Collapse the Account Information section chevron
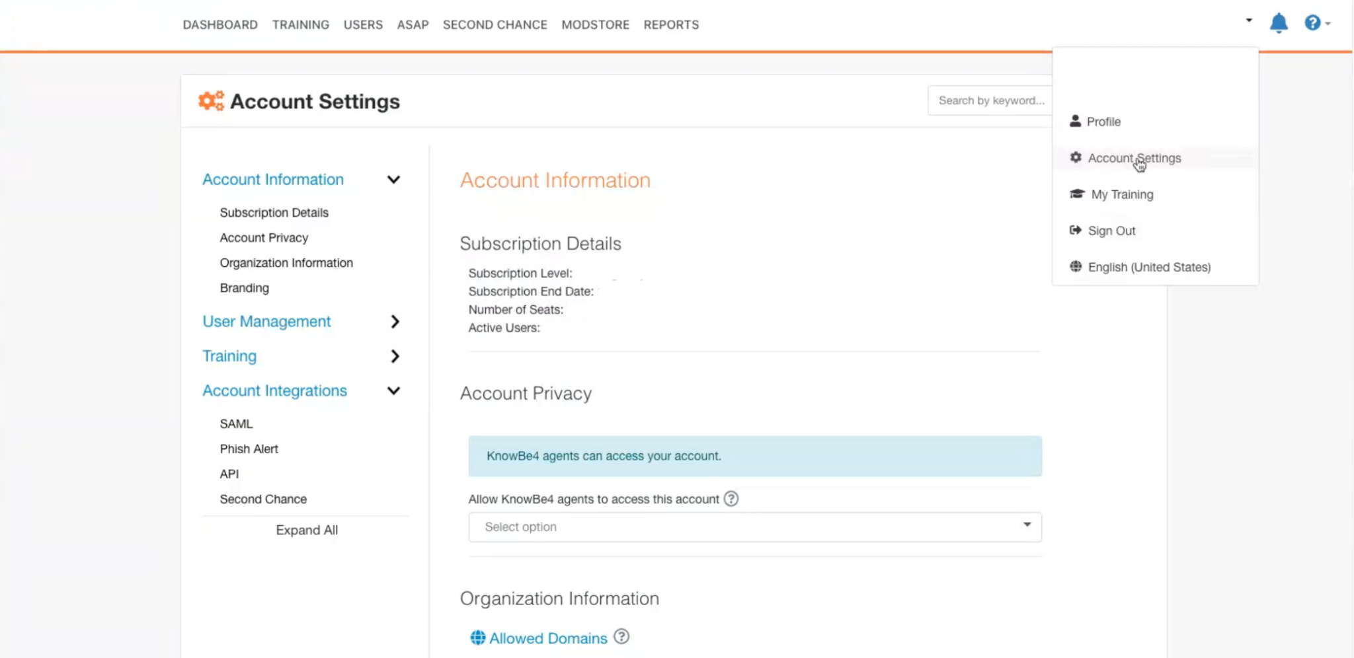The width and height of the screenshot is (1354, 658). (x=393, y=180)
